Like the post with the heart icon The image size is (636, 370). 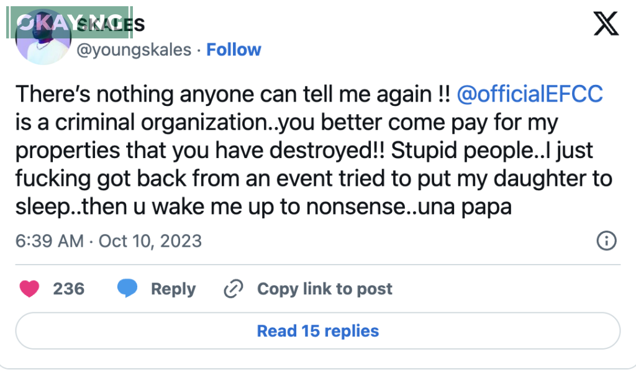tap(29, 289)
